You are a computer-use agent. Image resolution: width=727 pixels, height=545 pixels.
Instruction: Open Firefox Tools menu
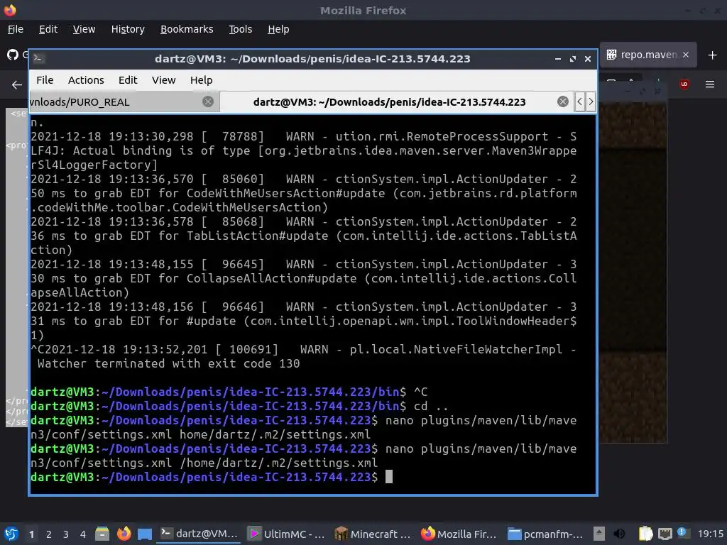pyautogui.click(x=240, y=29)
